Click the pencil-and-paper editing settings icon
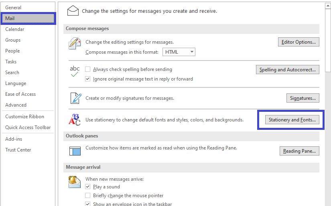Viewport: 331px width, 206px height. (x=75, y=43)
